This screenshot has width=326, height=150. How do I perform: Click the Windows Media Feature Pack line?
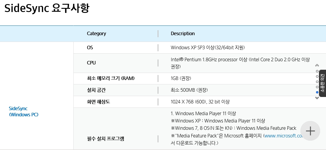234,128
